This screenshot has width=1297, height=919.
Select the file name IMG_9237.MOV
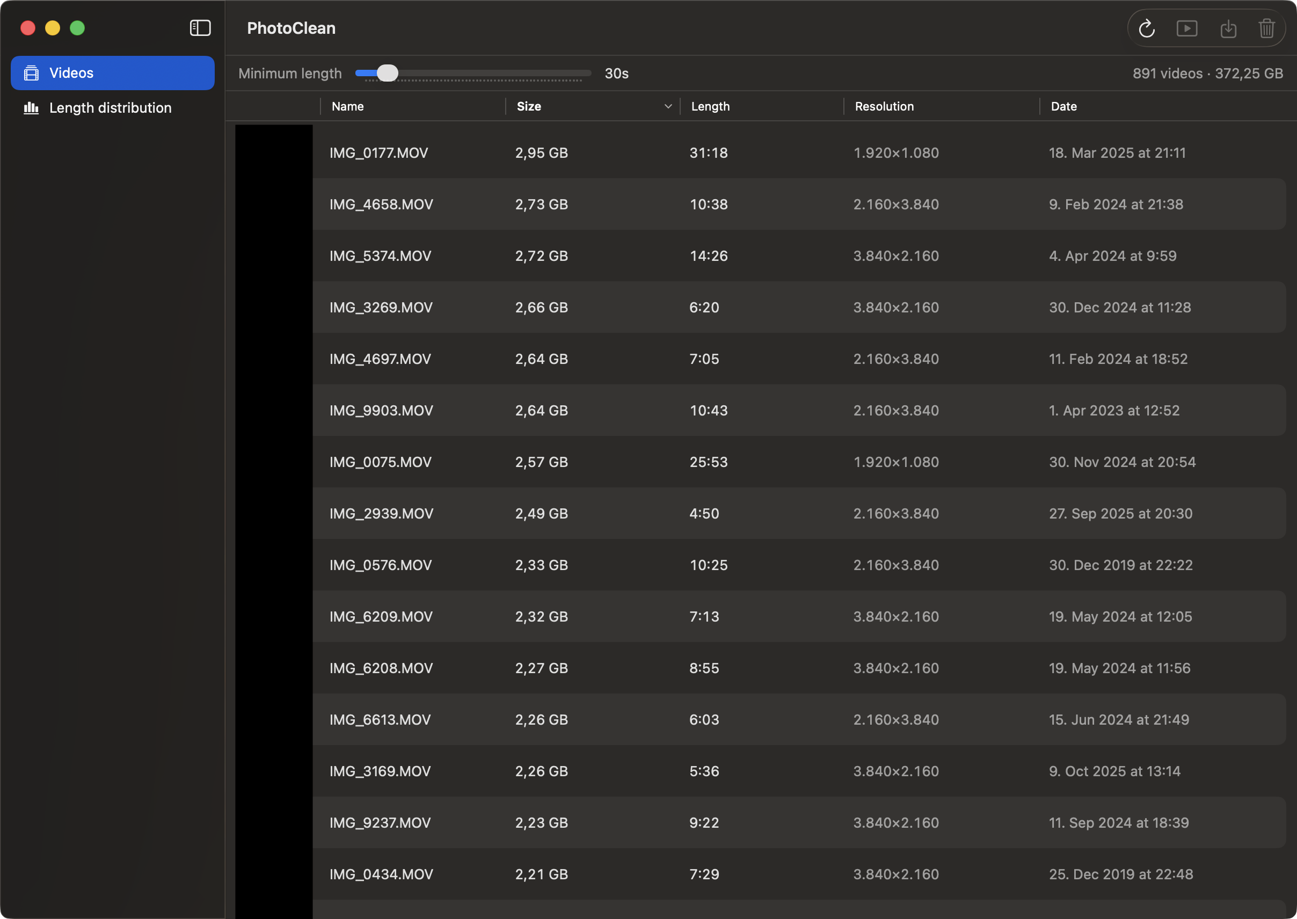click(380, 822)
